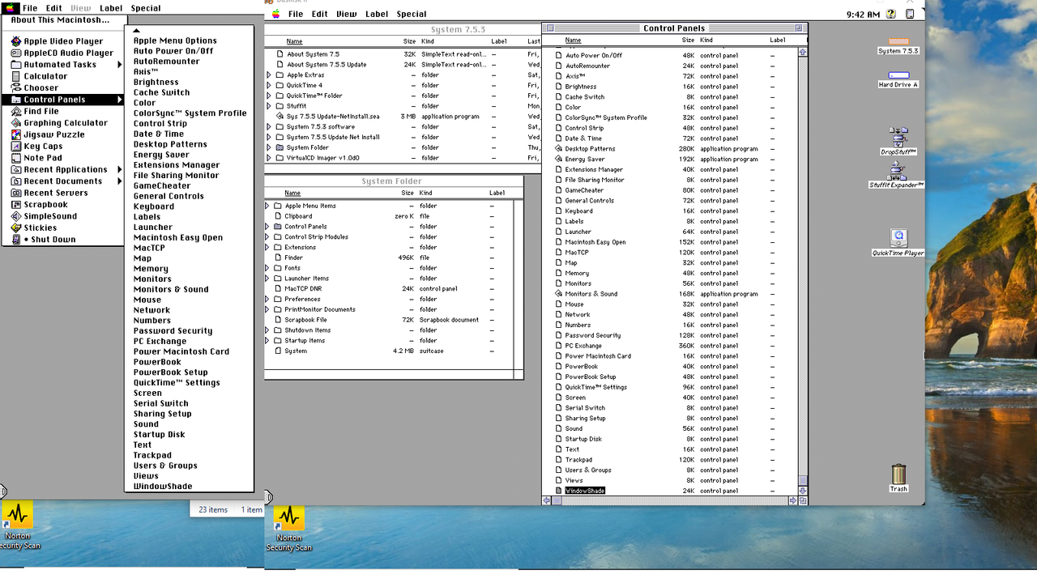Image resolution: width=1037 pixels, height=583 pixels.
Task: Click Label header in System Folder window
Action: tap(497, 193)
